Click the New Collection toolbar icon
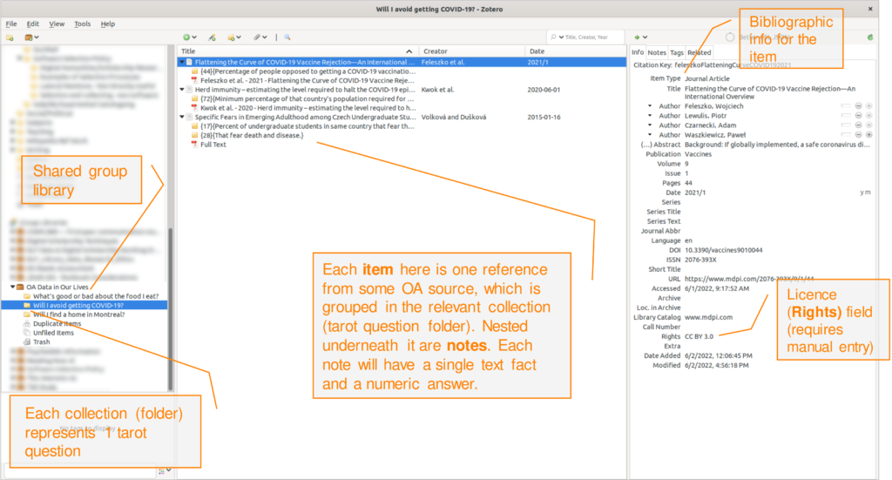Image resolution: width=892 pixels, height=480 pixels. [x=10, y=37]
